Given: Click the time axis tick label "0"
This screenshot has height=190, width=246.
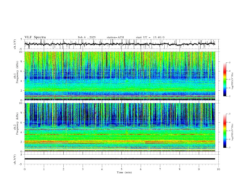Looking at the screenshot, I should [x=25, y=169].
